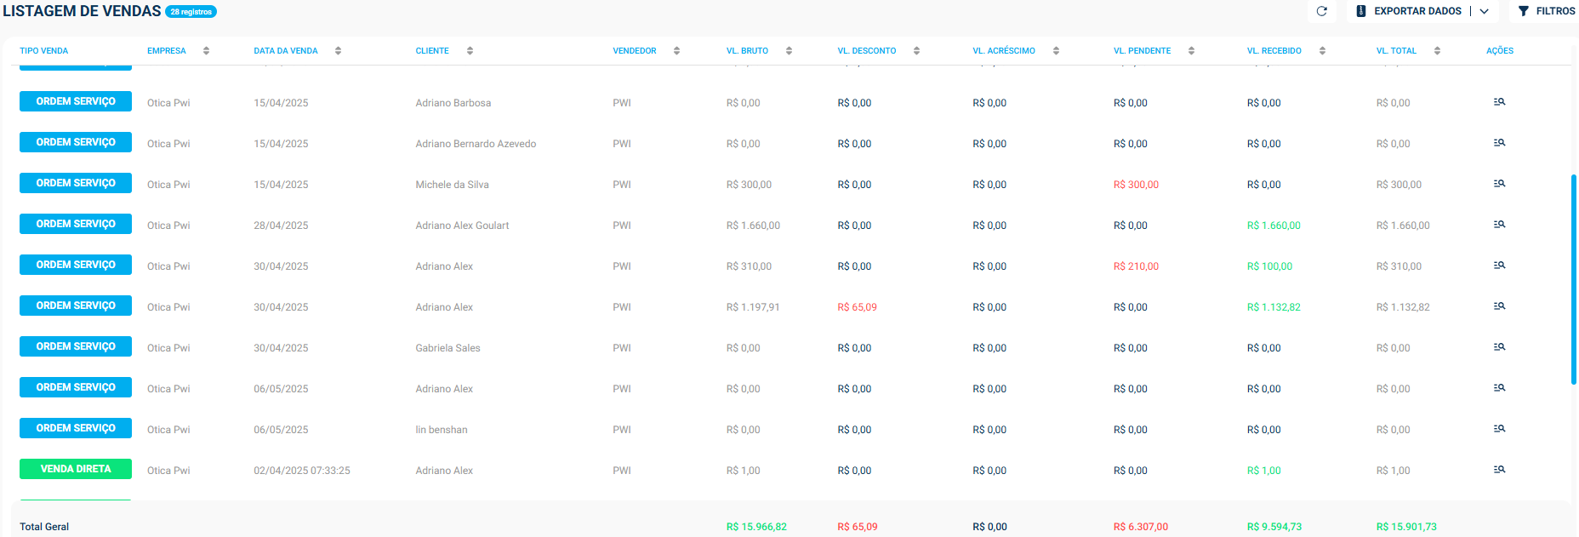Click the Cliente header label
The width and height of the screenshot is (1579, 537).
pyautogui.click(x=432, y=51)
